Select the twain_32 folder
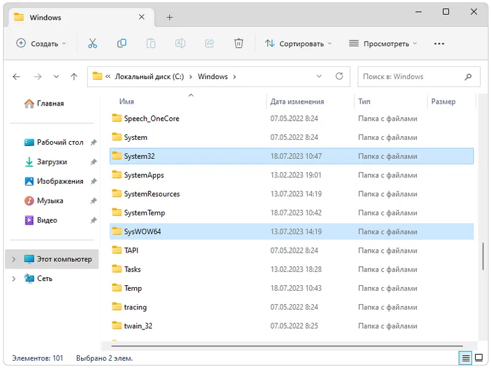Viewport: 491px width, 368px height. 292,326
